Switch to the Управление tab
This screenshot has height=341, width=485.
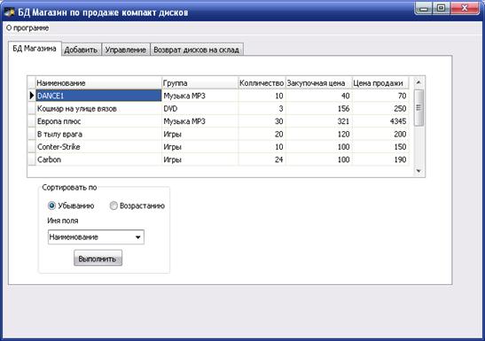[x=126, y=50]
